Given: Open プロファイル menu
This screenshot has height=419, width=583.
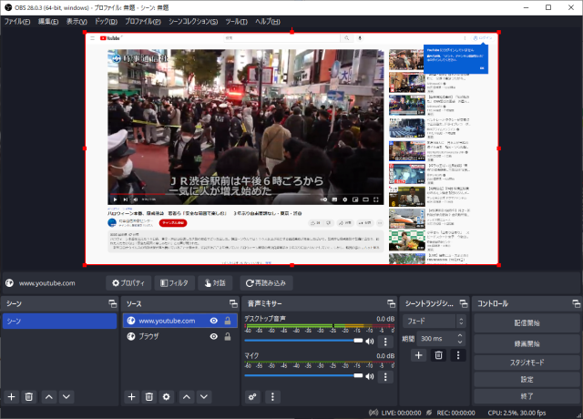Looking at the screenshot, I should tap(143, 22).
